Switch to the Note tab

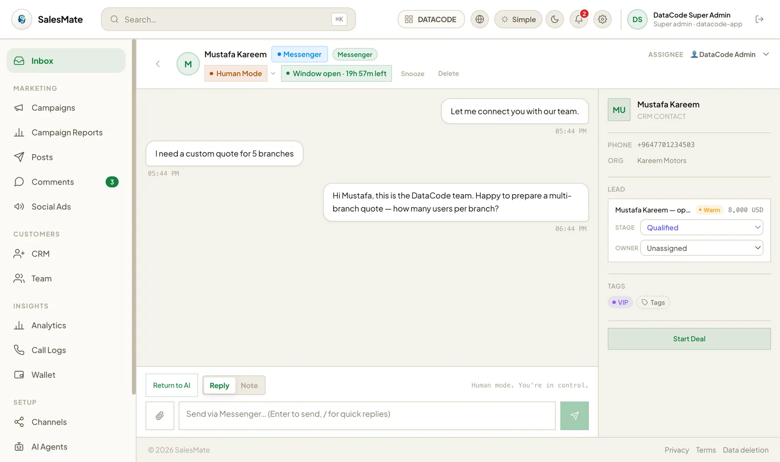point(249,385)
